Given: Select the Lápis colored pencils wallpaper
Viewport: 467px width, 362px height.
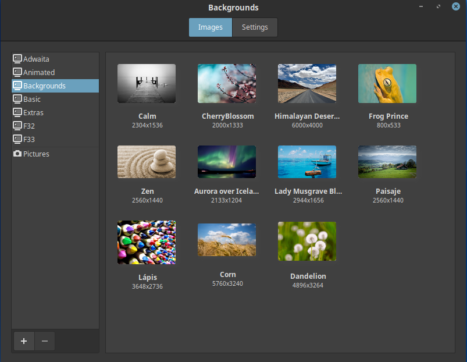Looking at the screenshot, I should (x=147, y=242).
